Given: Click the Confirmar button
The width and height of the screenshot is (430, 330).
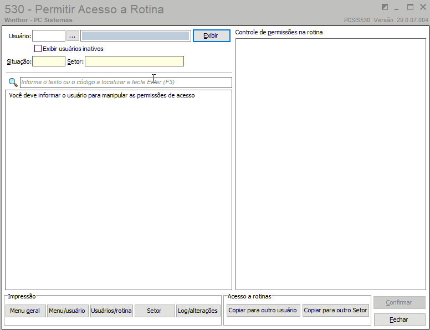Looking at the screenshot, I should (x=400, y=302).
